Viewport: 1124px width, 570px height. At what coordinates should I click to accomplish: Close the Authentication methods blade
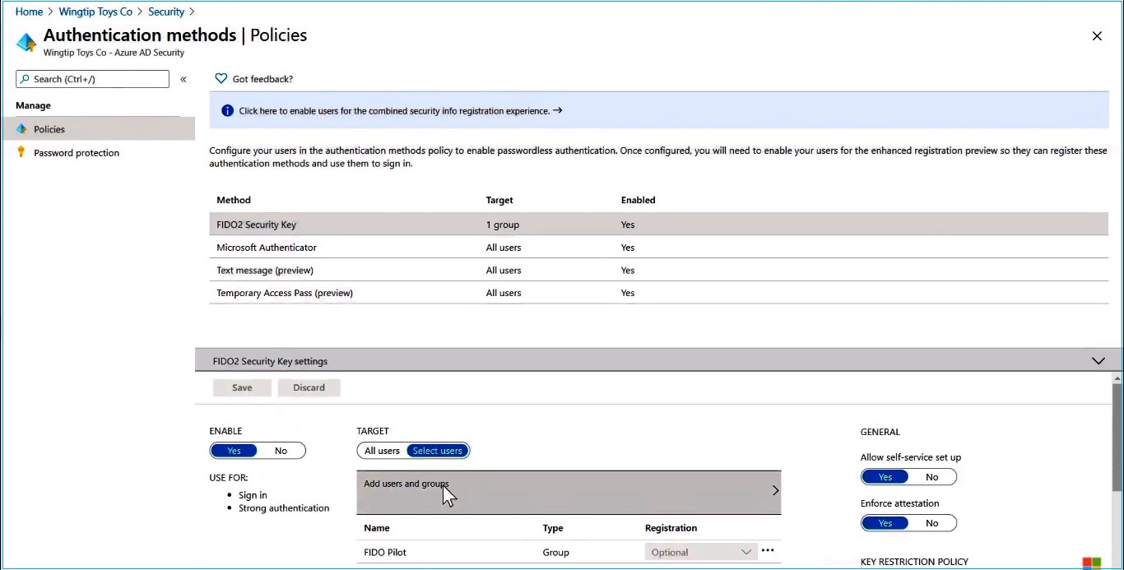point(1097,36)
